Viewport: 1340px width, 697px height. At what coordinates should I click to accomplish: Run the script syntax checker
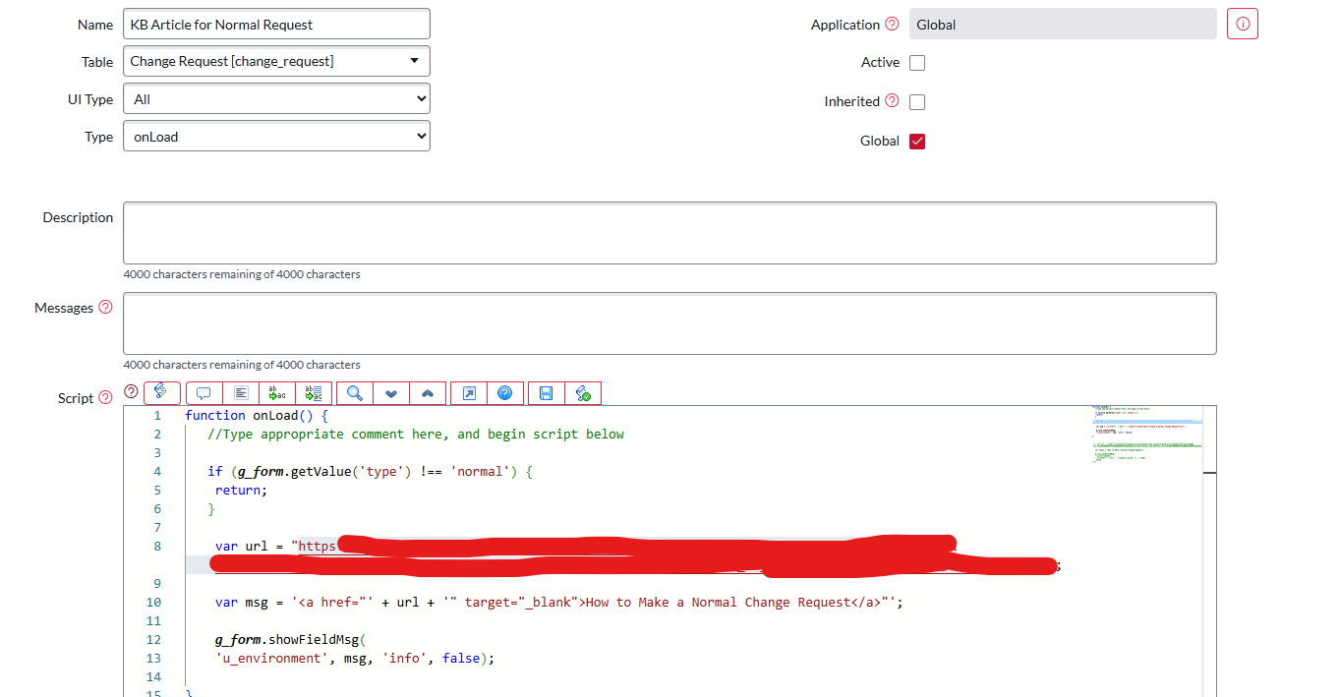coord(582,393)
